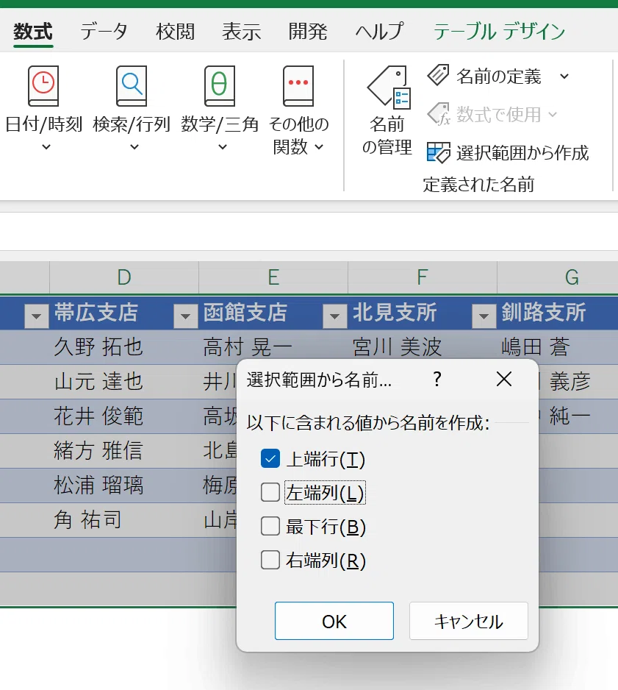
Task: Switch to the データ ribbon tab
Action: (104, 32)
